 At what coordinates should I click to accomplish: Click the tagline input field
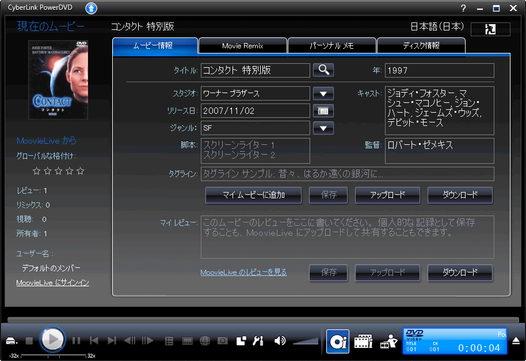[x=348, y=174]
